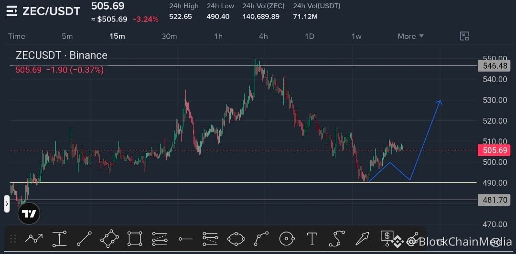Select the S-shaped curve tool
The image size is (516, 254).
pos(337,239)
